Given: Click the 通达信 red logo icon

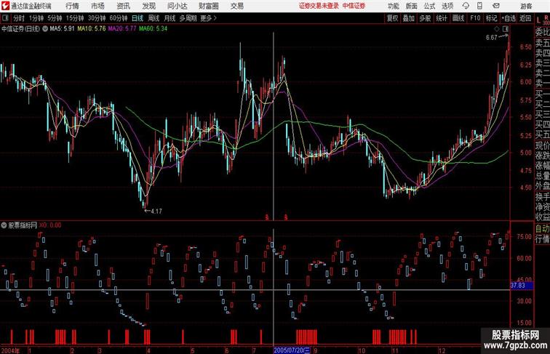Looking at the screenshot, I should point(5,6).
